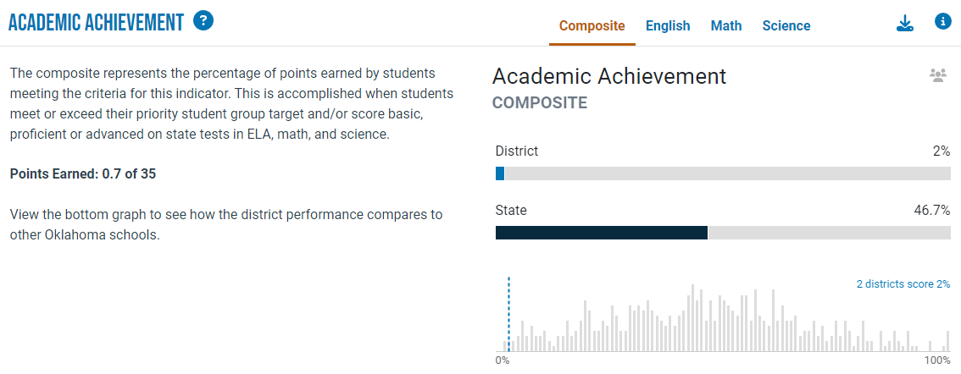This screenshot has height=374, width=961.
Task: Click the State progress bar
Action: [x=723, y=233]
